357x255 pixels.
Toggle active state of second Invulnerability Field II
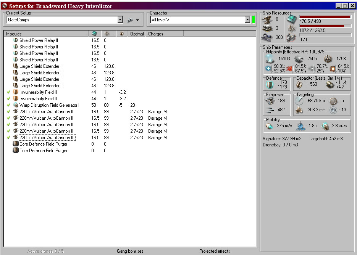click(9, 99)
